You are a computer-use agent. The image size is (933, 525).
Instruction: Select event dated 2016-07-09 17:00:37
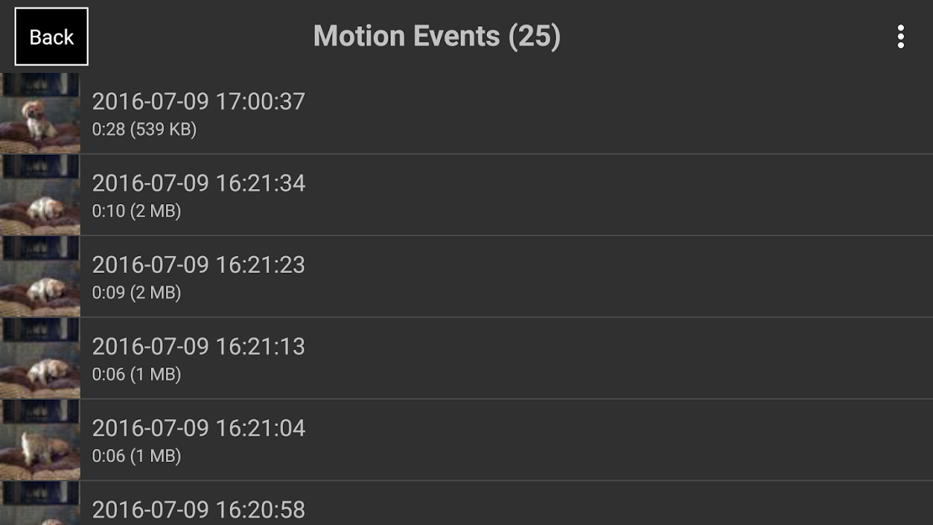(198, 102)
